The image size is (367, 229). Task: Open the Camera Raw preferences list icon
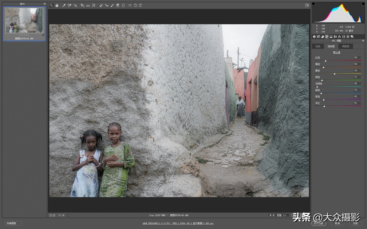[x=130, y=5]
